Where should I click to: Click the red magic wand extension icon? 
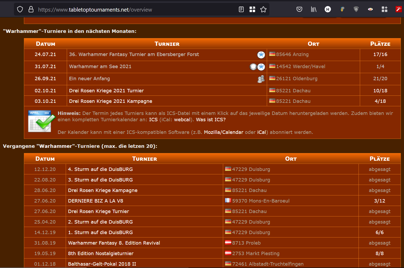pos(398,9)
